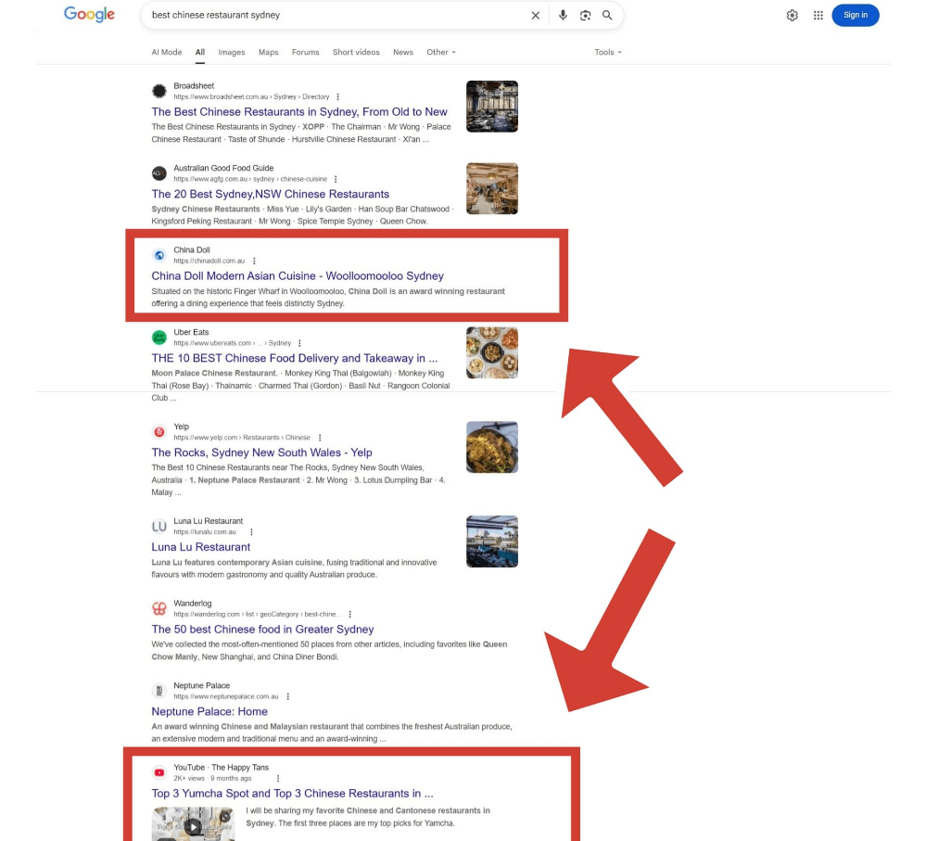Screen dimensions: 926x841
Task: Play the Happy Tans video thumbnail
Action: (x=193, y=824)
